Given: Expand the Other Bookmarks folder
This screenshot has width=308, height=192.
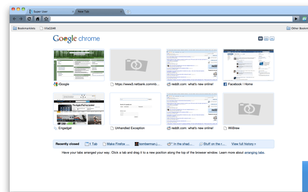Looking at the screenshot, I should coord(297,28).
